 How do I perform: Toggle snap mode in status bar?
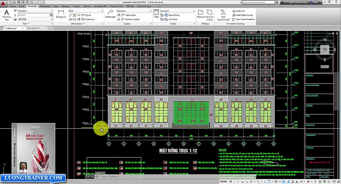pyautogui.click(x=235, y=181)
